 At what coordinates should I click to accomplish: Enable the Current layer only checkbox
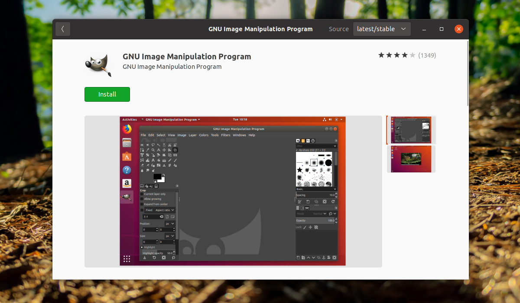(x=142, y=194)
